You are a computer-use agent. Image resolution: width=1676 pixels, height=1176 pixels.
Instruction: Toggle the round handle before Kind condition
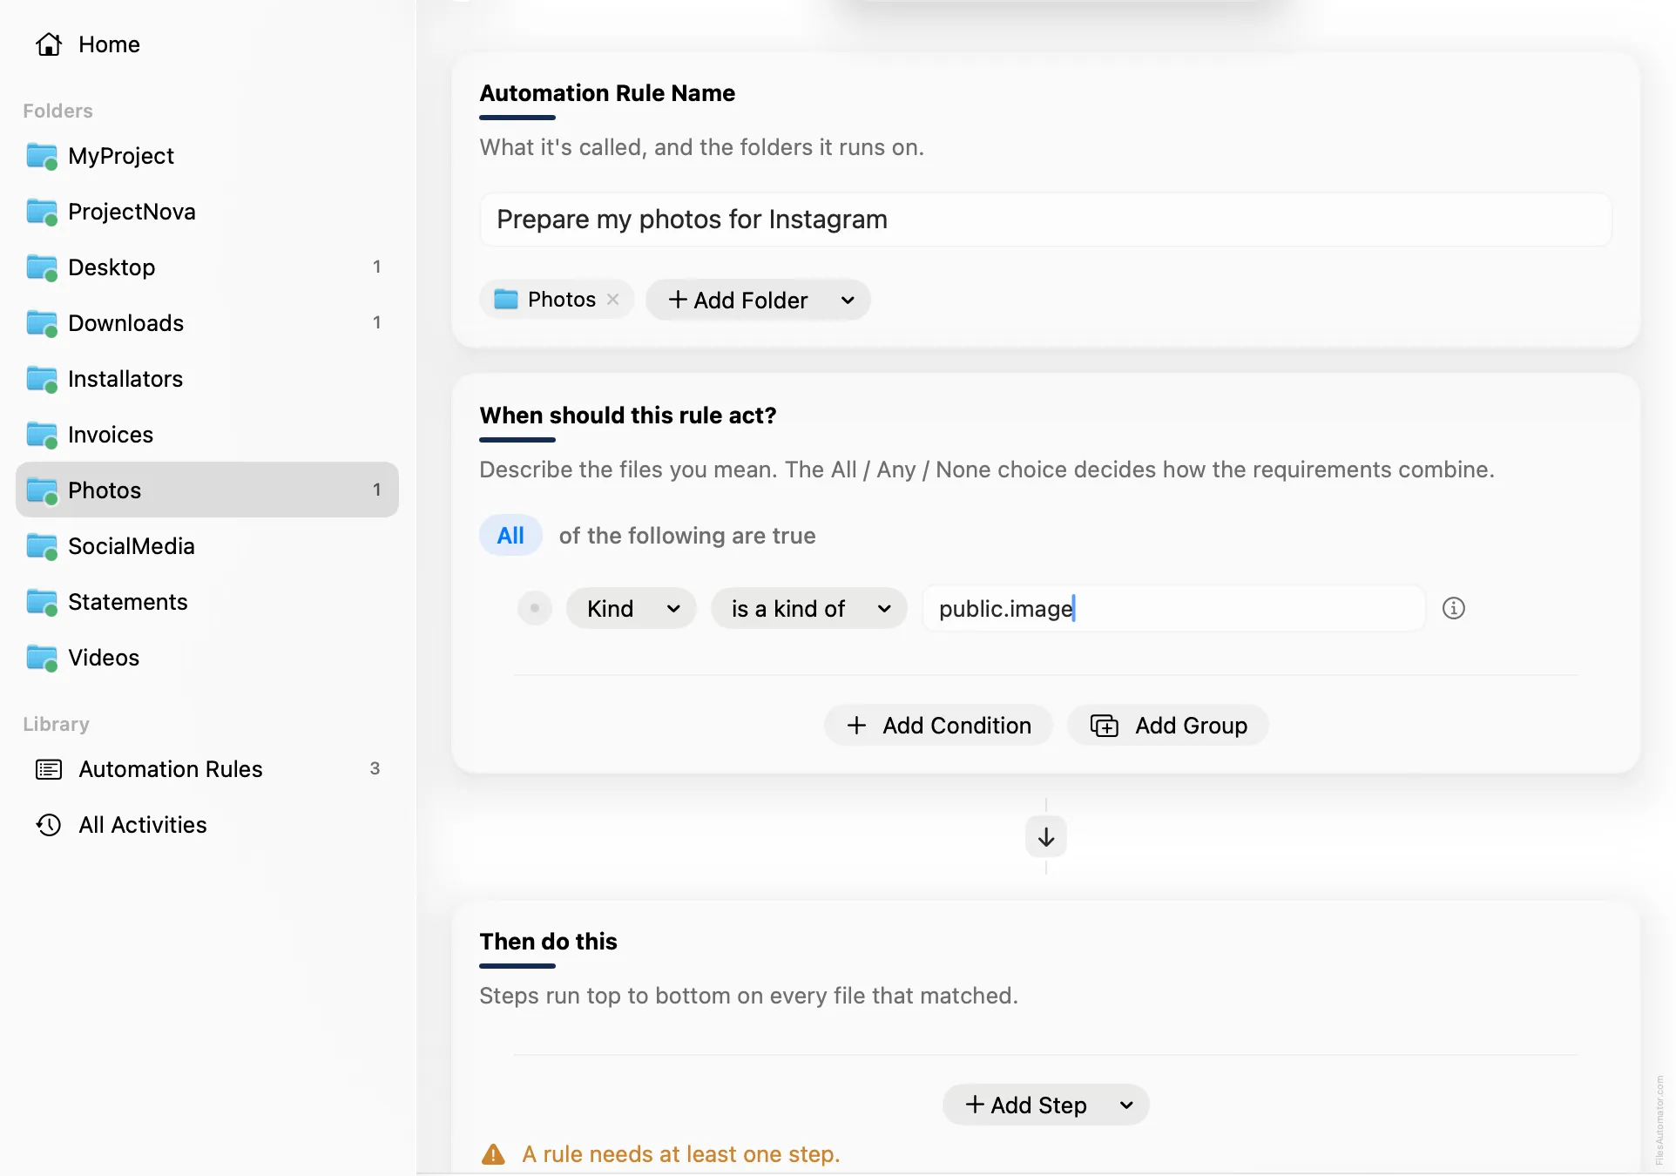pyautogui.click(x=535, y=608)
